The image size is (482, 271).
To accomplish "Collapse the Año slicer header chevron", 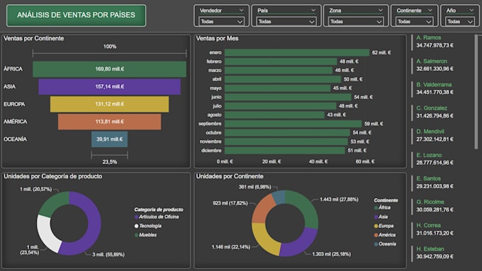I will [x=471, y=10].
